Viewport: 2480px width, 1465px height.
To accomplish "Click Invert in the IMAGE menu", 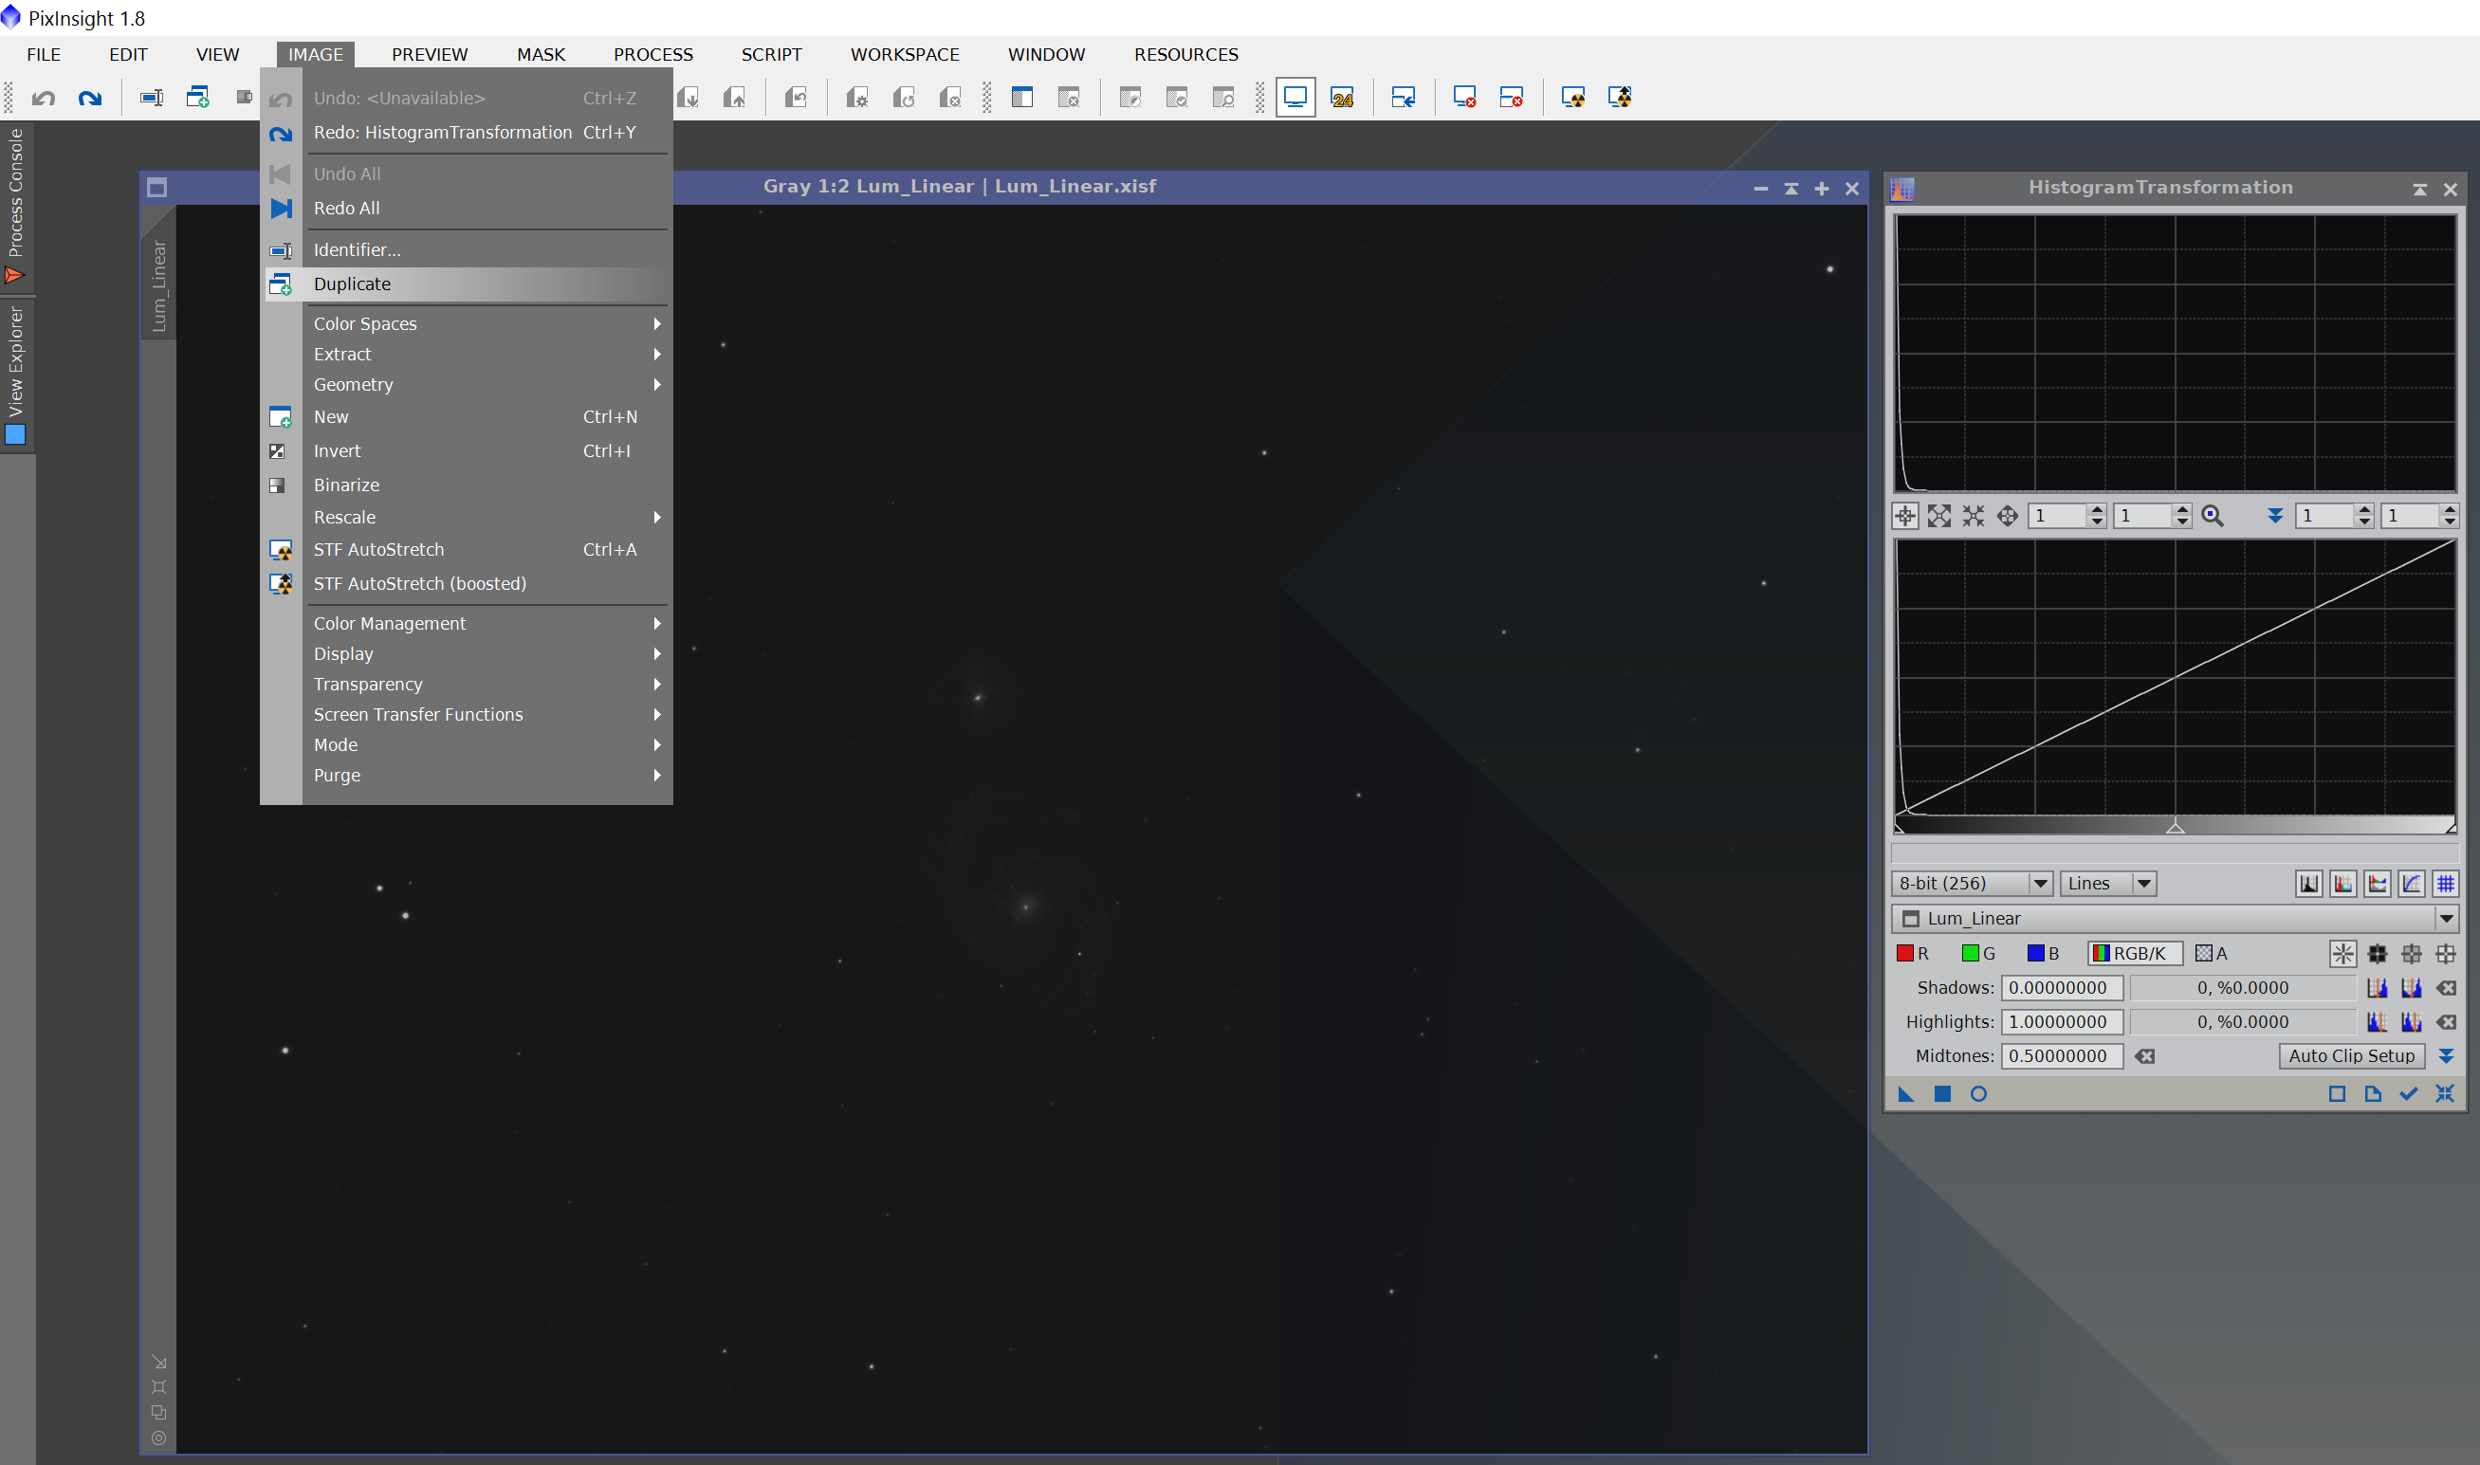I will click(467, 450).
